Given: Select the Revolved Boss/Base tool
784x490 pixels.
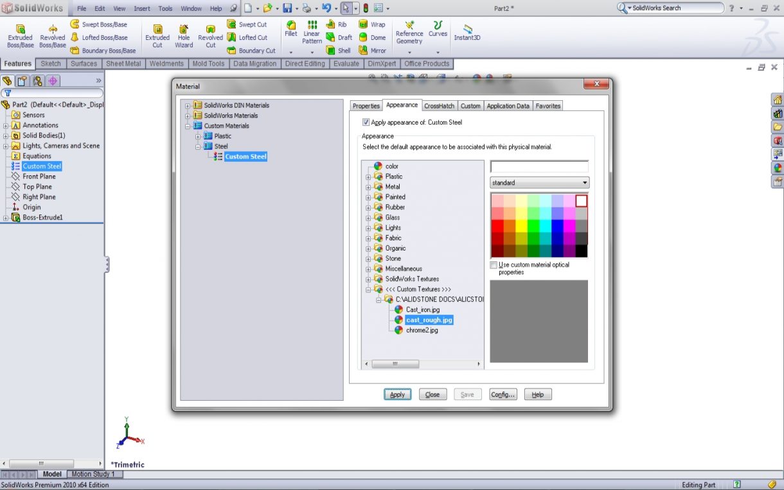Looking at the screenshot, I should point(53,37).
